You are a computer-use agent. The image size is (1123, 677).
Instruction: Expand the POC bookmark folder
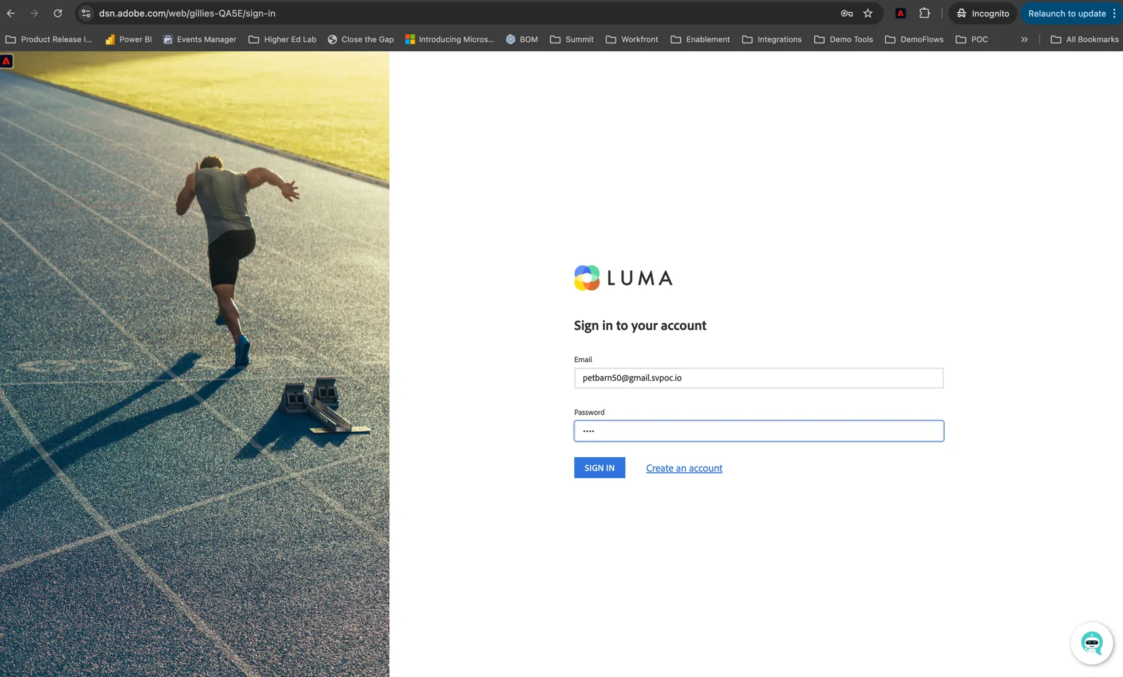972,39
